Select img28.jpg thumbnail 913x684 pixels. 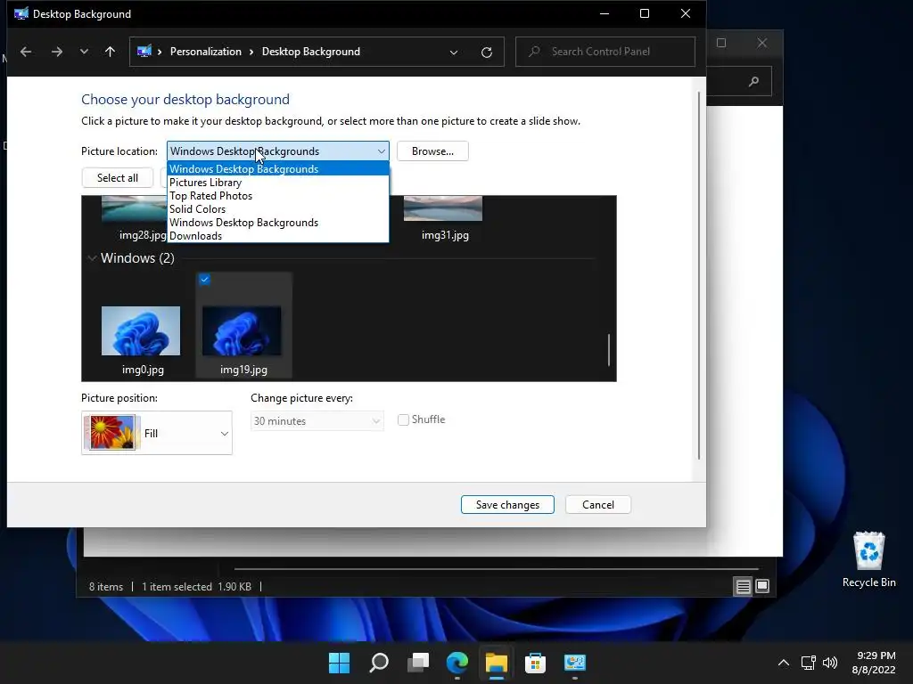click(x=135, y=208)
